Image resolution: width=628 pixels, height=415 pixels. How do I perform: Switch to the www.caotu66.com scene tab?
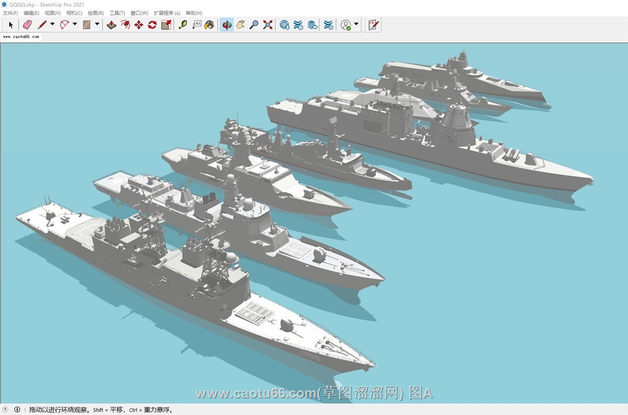point(21,37)
